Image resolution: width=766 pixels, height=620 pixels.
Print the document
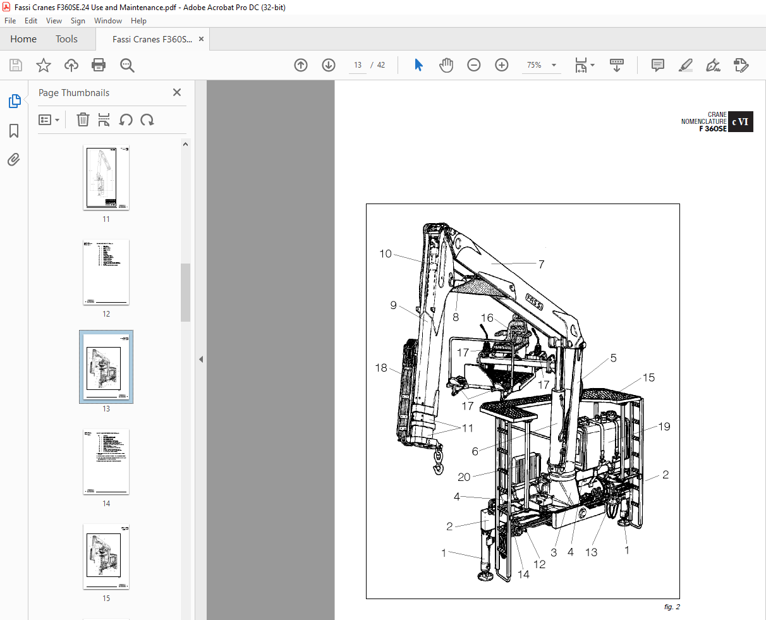[x=99, y=65]
